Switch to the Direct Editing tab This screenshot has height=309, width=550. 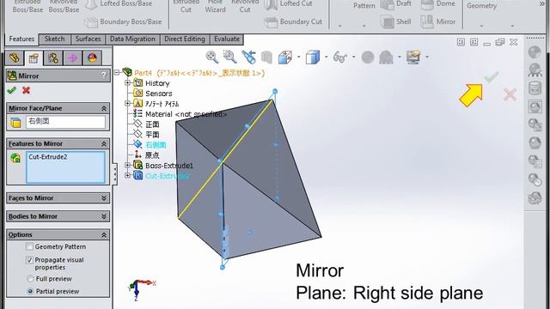(x=185, y=39)
